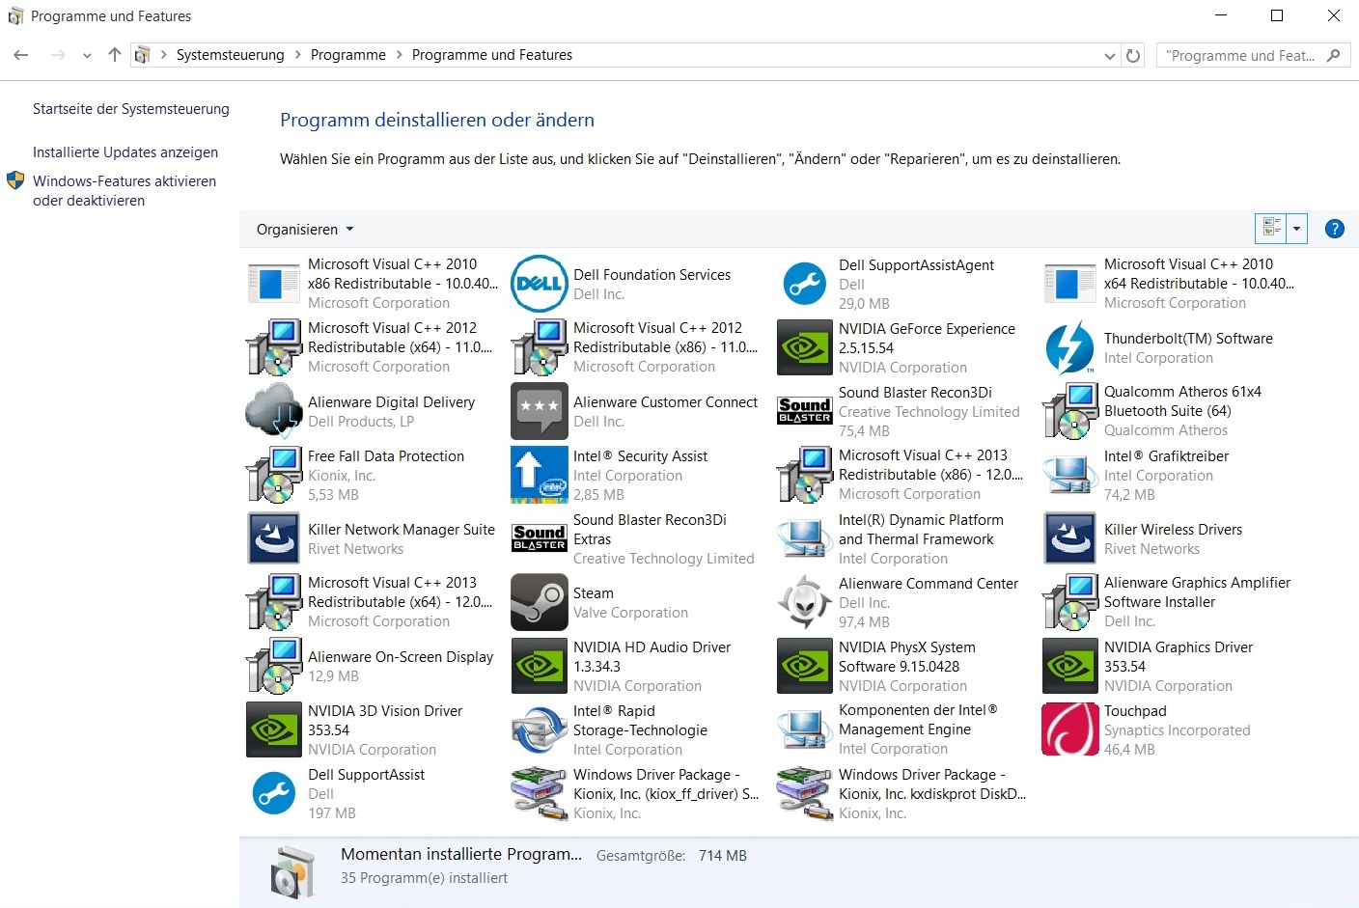
Task: Select the Kionix kiox_ff_driver package icon
Action: click(539, 793)
